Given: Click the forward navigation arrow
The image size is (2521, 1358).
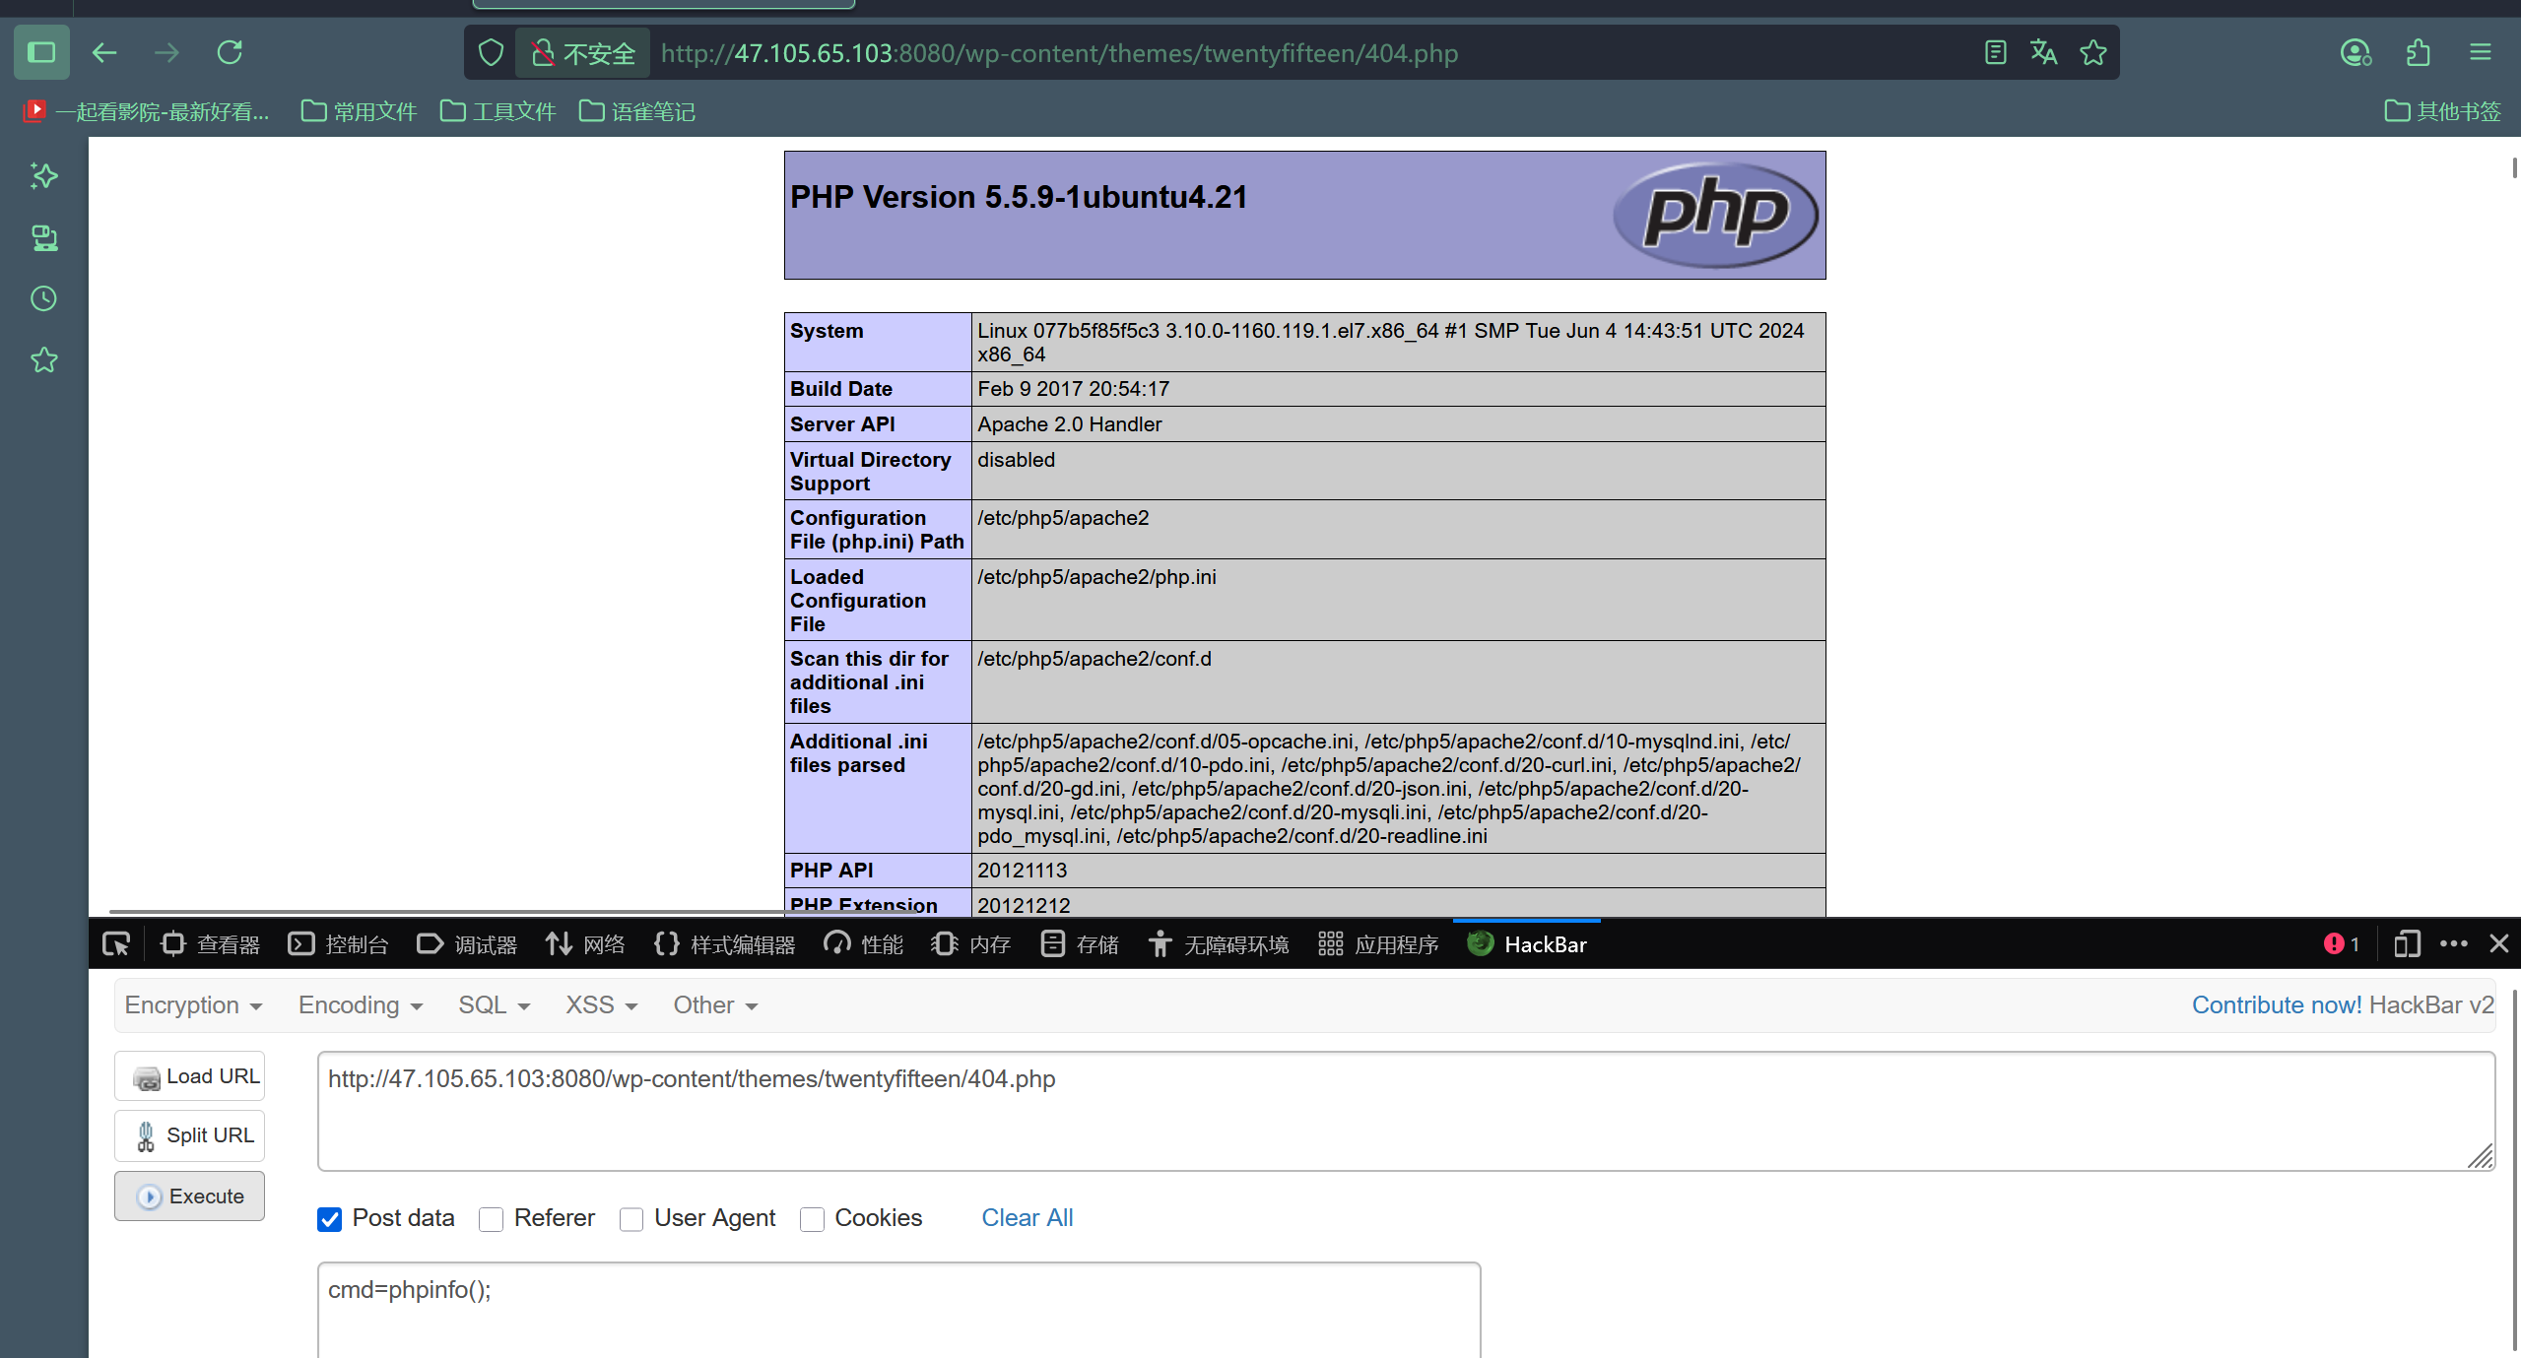Looking at the screenshot, I should 166,52.
